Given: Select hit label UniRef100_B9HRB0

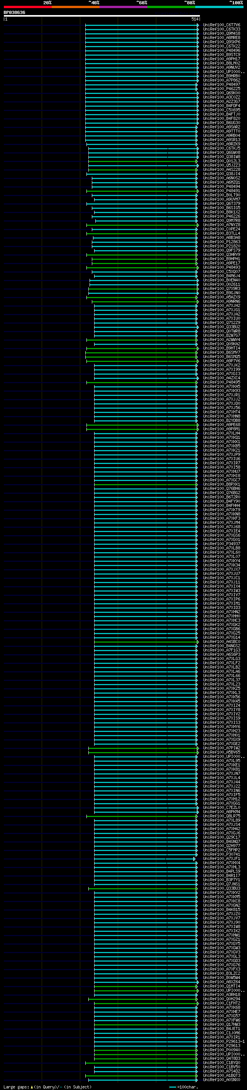Looking at the screenshot, I should click(x=222, y=76).
